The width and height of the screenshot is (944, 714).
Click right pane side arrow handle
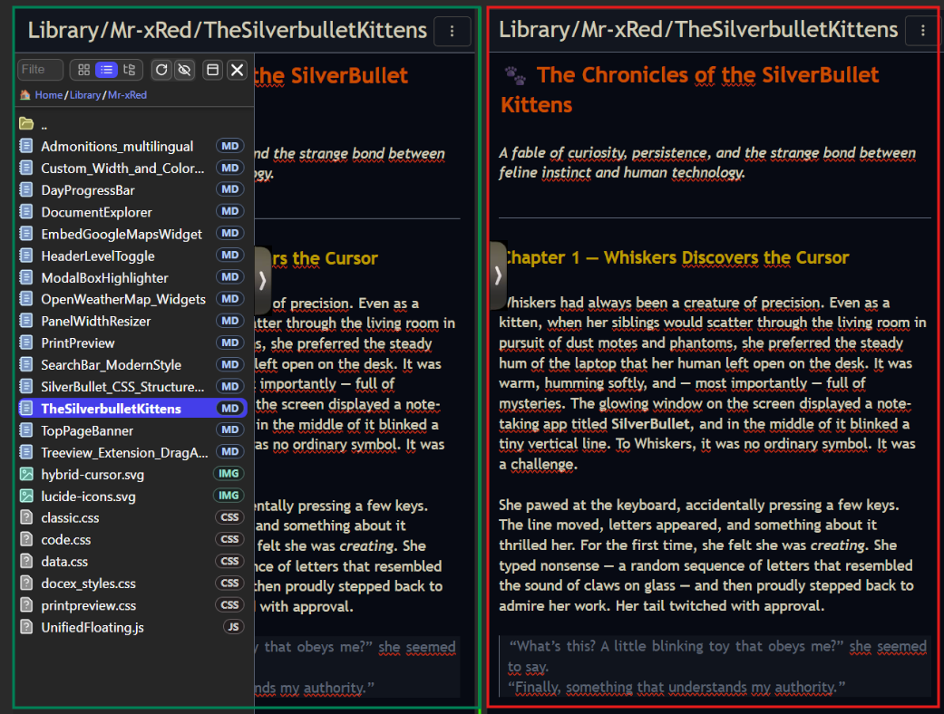tap(497, 275)
